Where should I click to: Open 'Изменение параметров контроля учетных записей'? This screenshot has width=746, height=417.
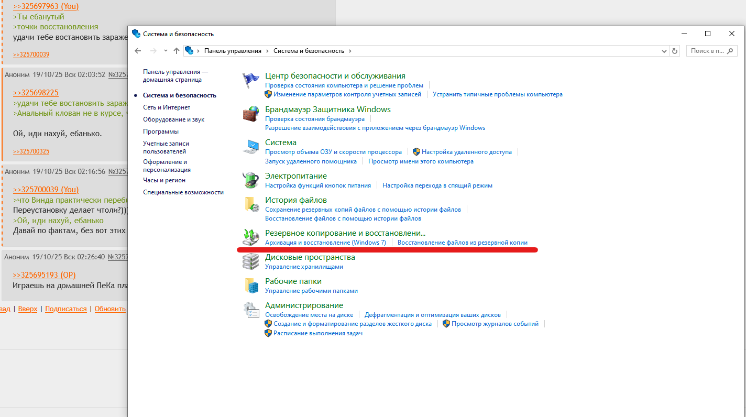click(x=347, y=94)
